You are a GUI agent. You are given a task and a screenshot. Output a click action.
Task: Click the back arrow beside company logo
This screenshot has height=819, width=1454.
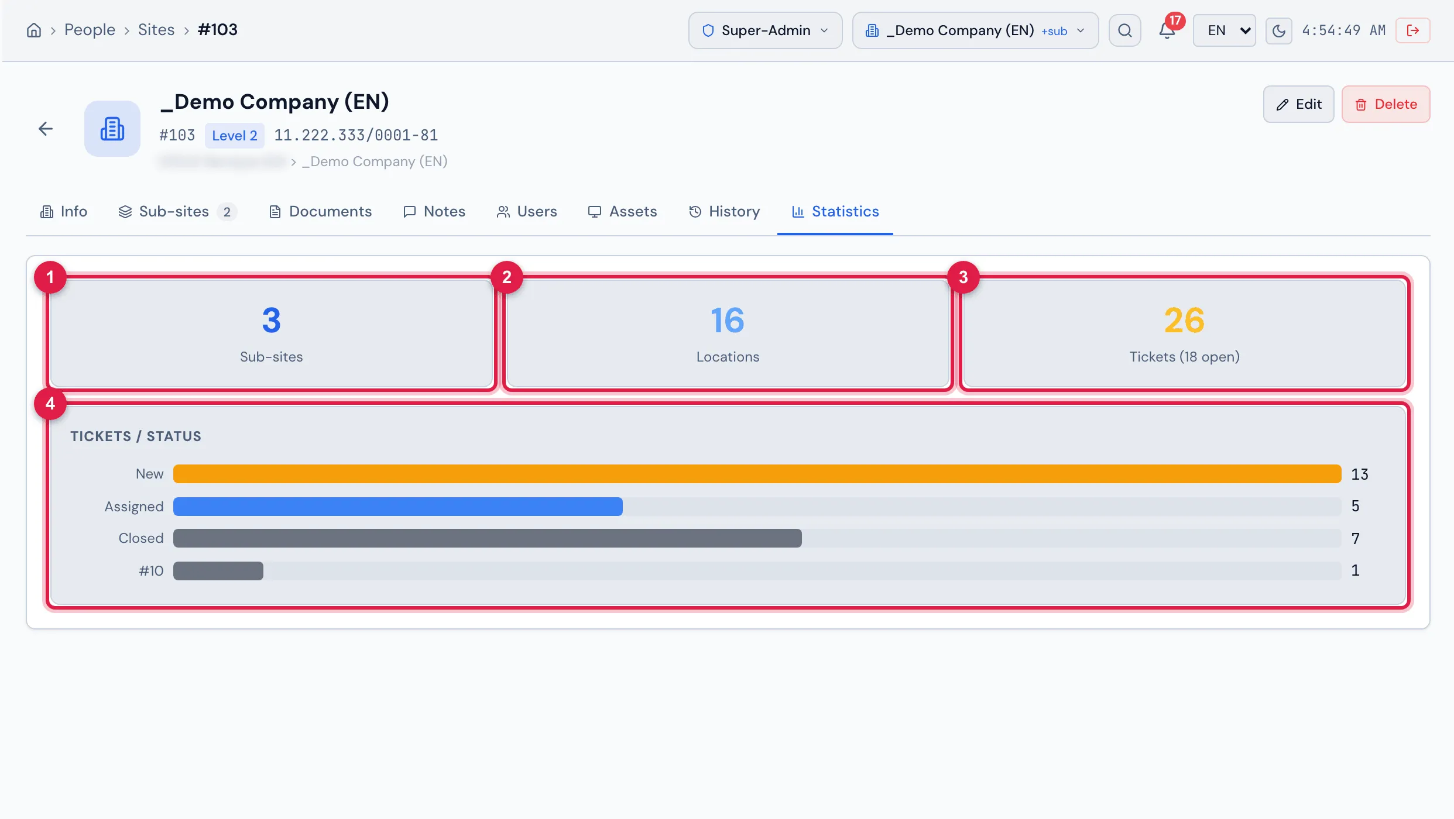click(x=46, y=129)
